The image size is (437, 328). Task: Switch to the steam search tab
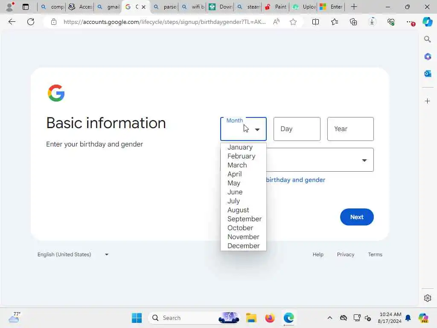[248, 7]
